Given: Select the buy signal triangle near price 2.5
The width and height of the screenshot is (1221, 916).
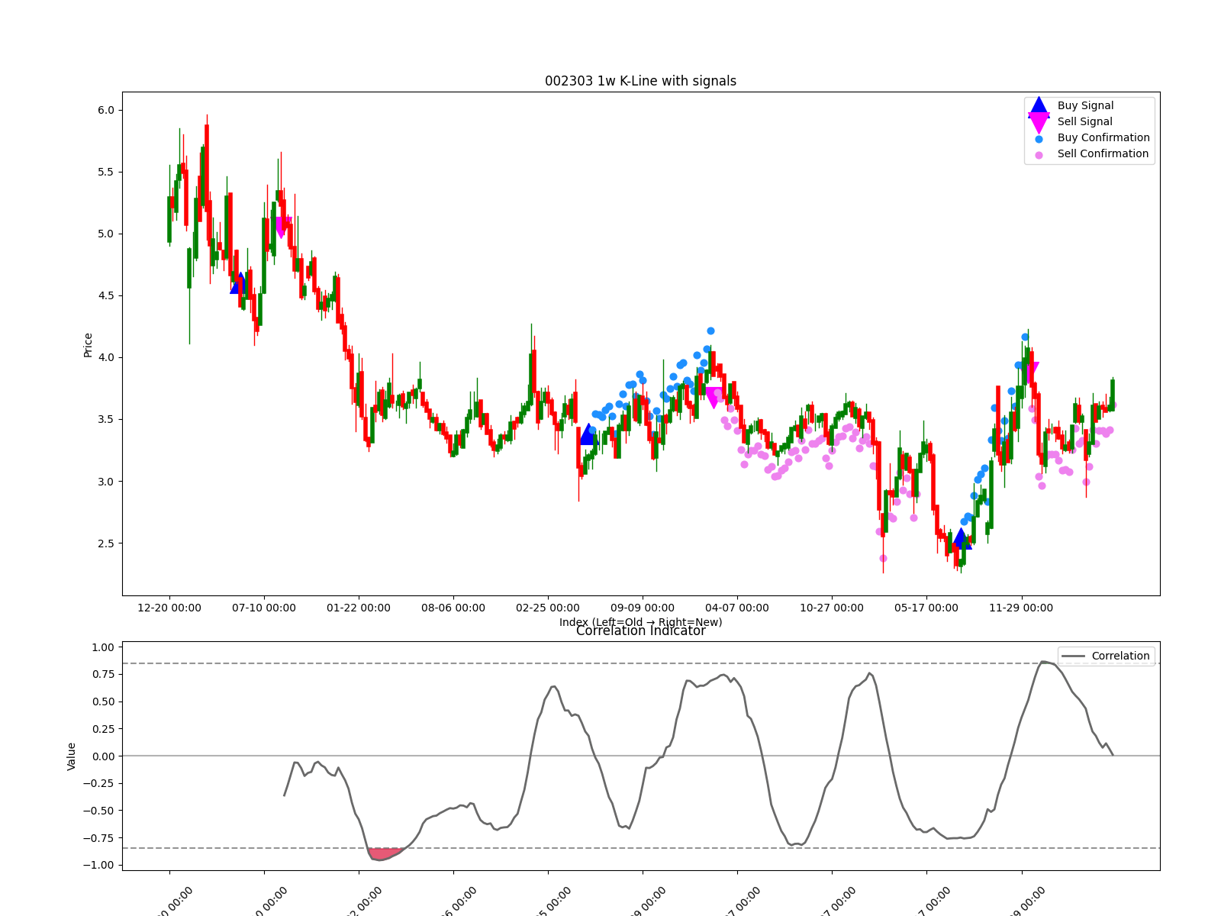Looking at the screenshot, I should [961, 538].
